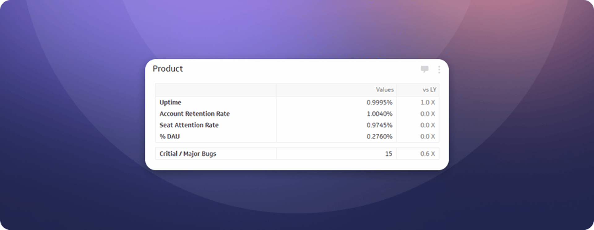Select the Account Retention Rate row label

coord(194,114)
